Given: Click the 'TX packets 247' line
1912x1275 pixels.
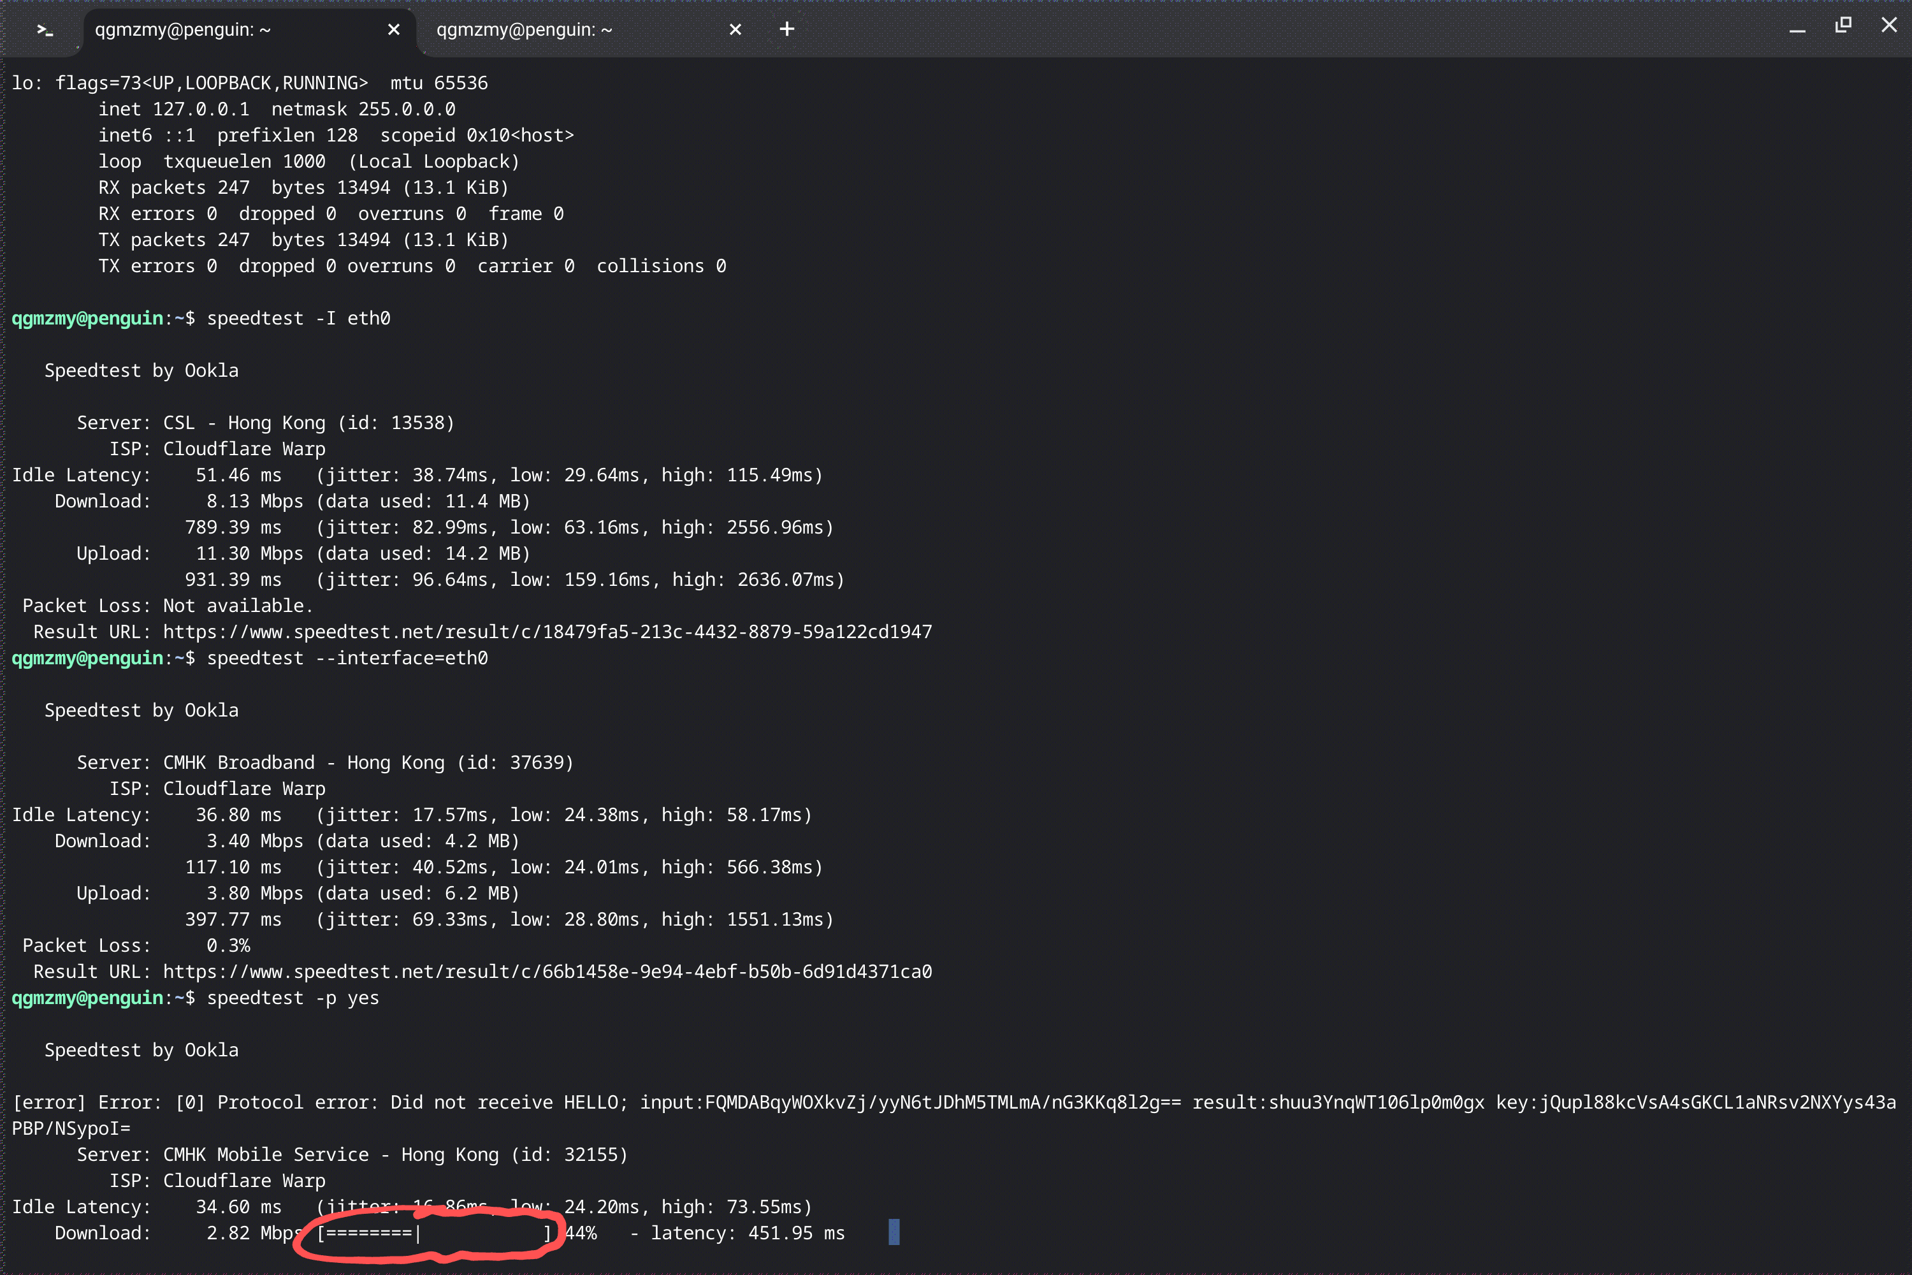Looking at the screenshot, I should pyautogui.click(x=303, y=240).
